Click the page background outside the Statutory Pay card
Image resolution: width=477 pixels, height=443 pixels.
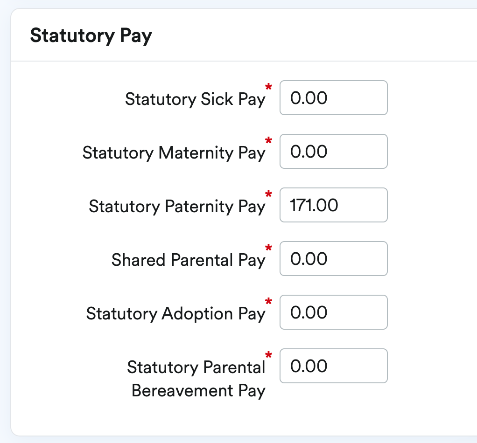pyautogui.click(x=5, y=233)
